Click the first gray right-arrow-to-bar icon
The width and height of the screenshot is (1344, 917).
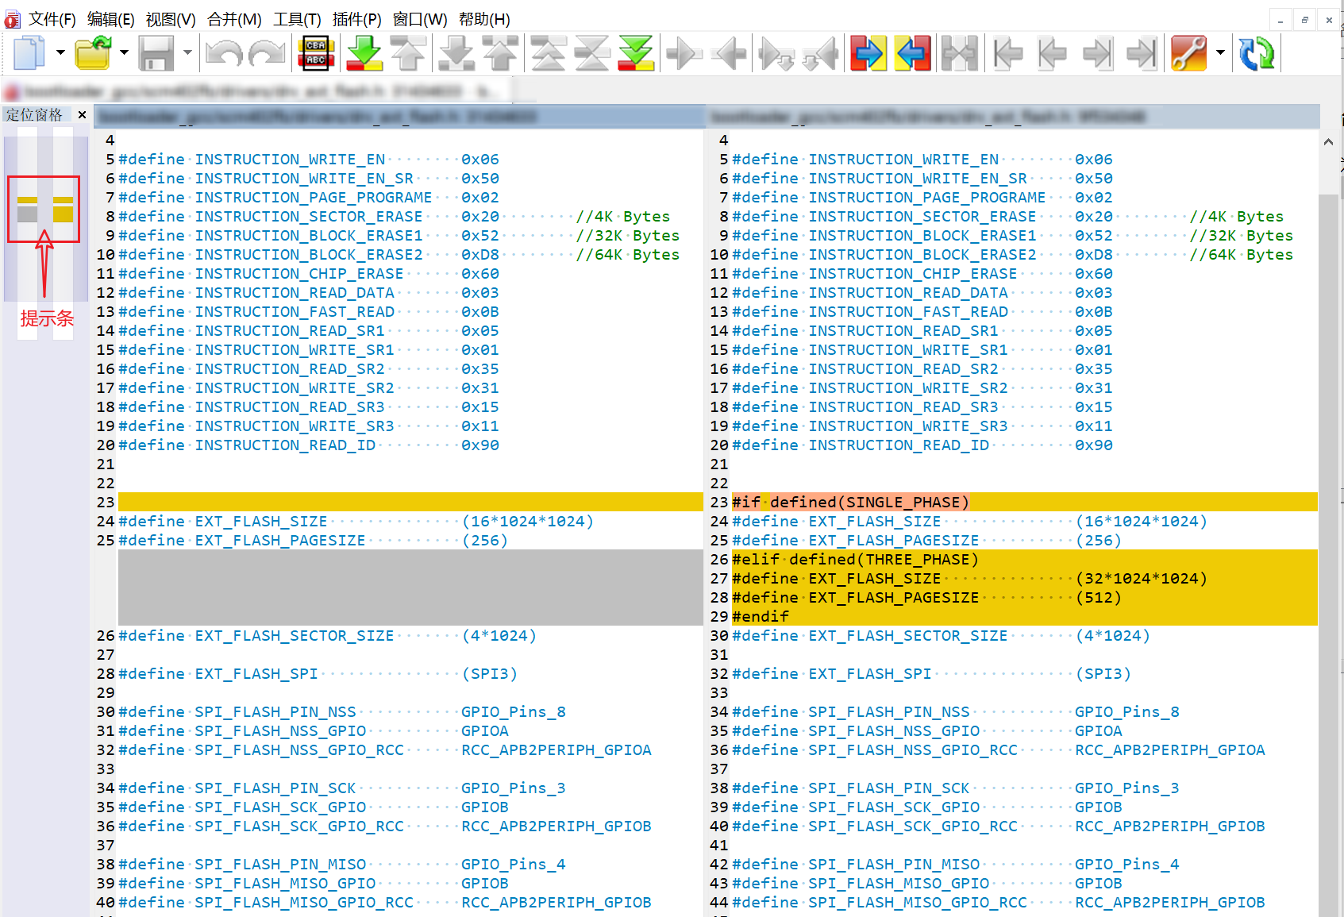coord(1098,53)
